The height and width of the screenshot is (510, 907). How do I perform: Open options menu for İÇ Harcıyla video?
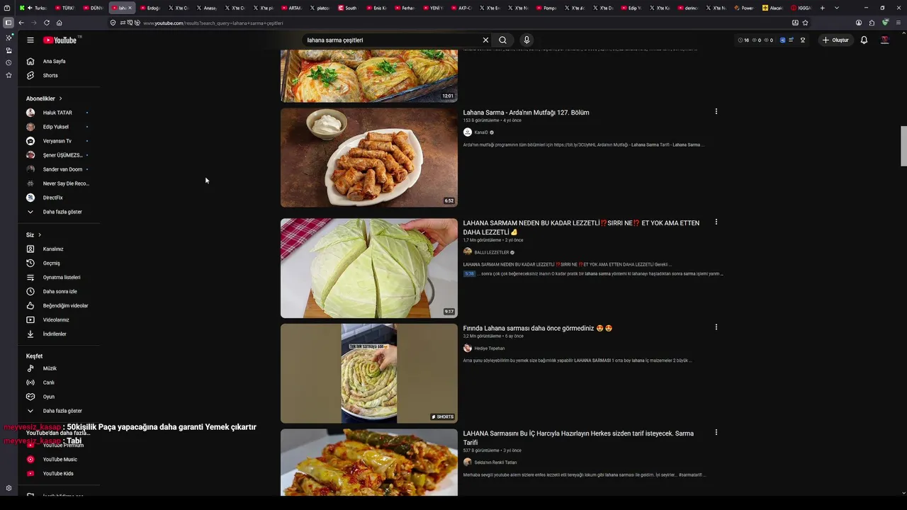(x=716, y=432)
